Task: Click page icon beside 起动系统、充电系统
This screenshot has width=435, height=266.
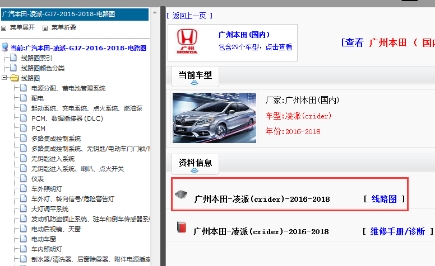Action: [24, 108]
